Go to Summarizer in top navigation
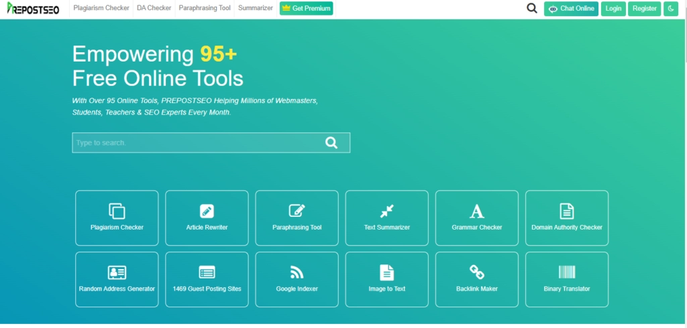 255,9
